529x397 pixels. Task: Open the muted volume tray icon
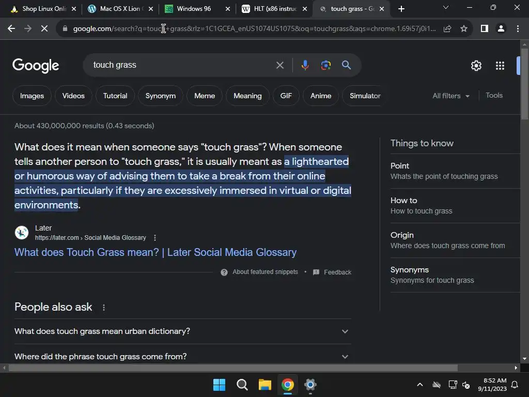click(466, 385)
